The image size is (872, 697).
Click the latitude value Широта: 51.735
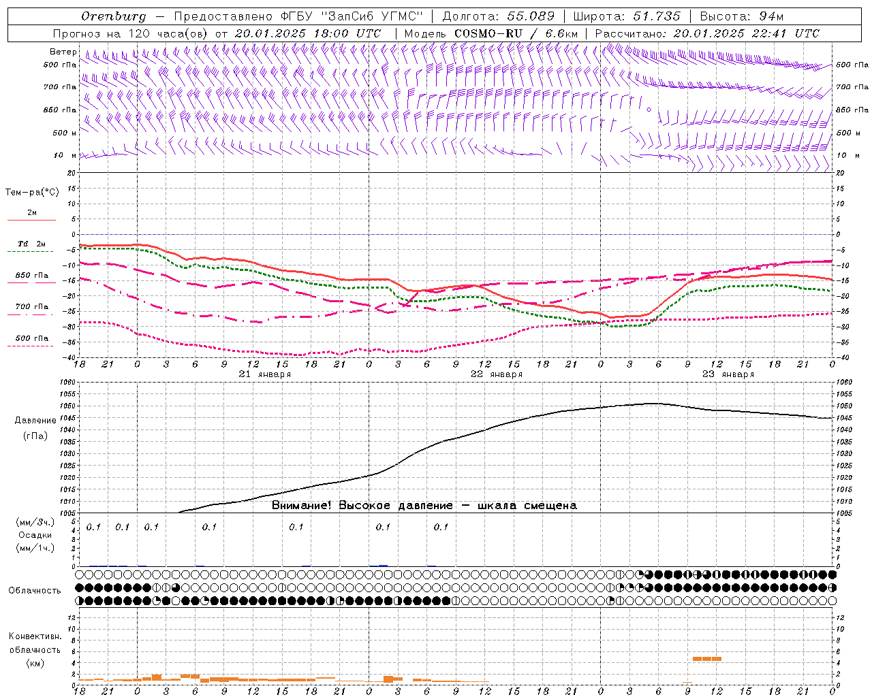point(627,16)
